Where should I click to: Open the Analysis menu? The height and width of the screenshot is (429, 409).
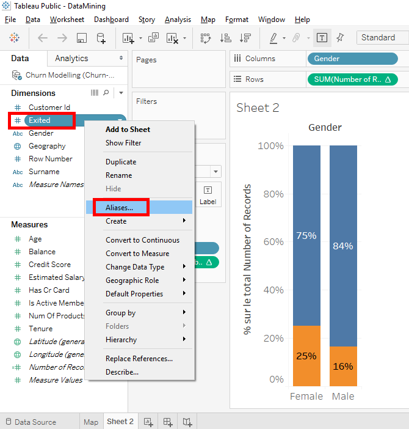tap(178, 20)
